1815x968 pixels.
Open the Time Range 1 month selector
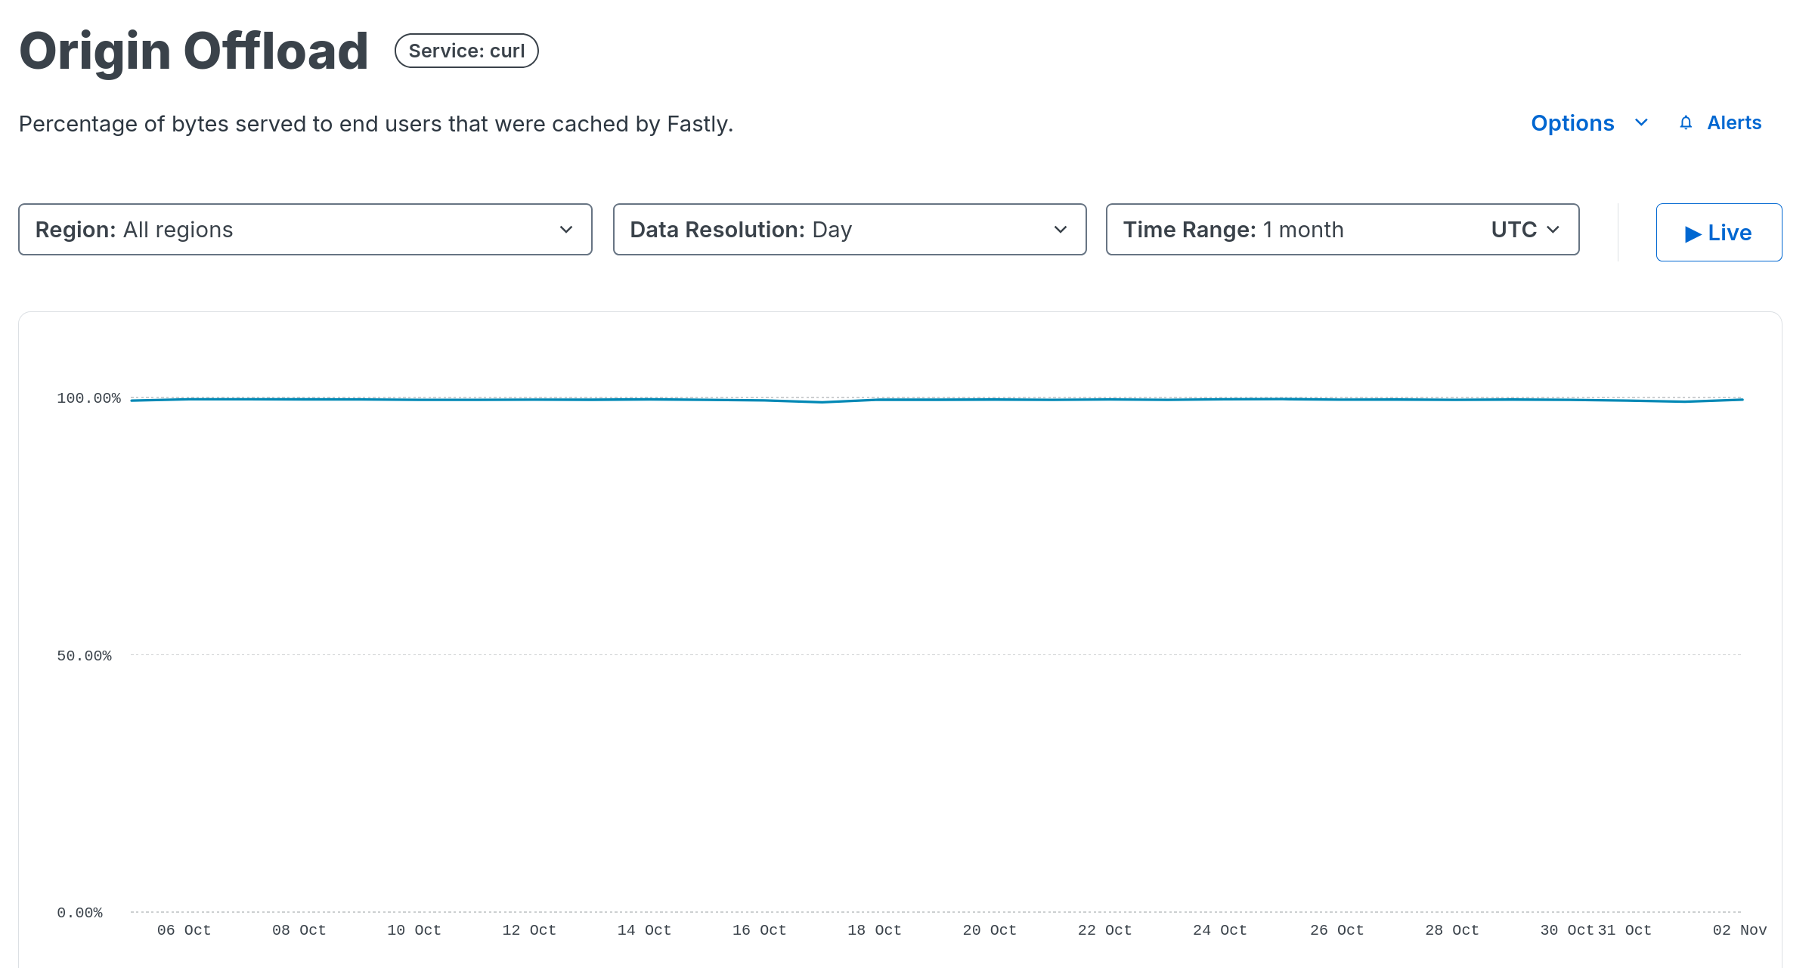[1285, 230]
